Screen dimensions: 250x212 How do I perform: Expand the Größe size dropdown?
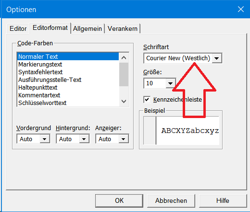[x=170, y=83]
